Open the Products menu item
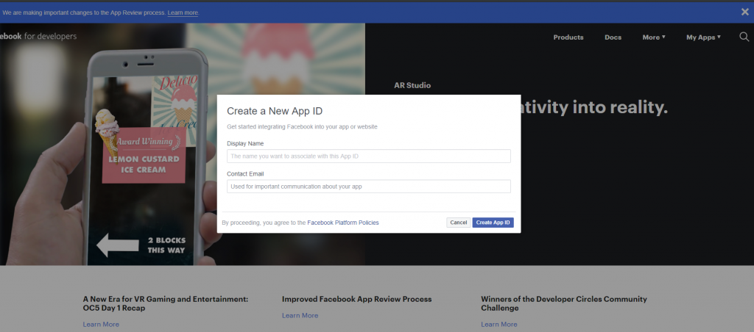The height and width of the screenshot is (332, 754). pyautogui.click(x=568, y=37)
